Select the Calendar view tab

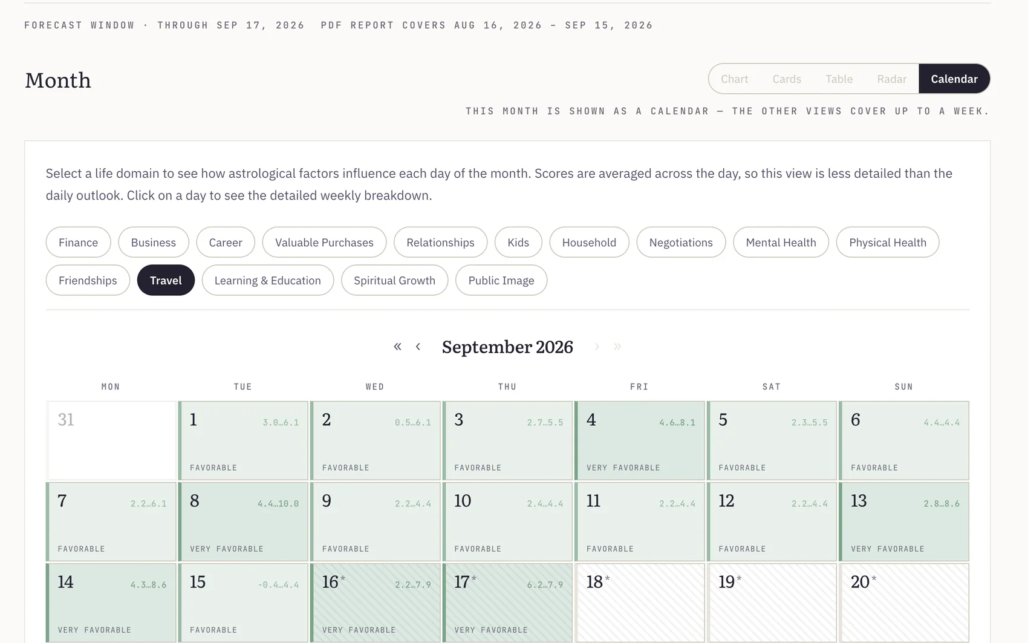point(954,79)
